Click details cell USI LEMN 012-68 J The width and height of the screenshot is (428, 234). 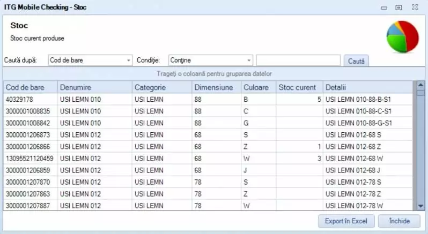click(368, 170)
